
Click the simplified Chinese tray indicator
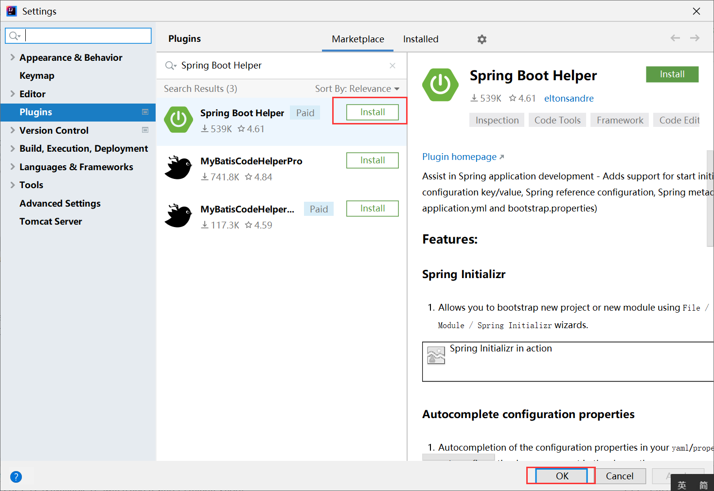point(703,485)
